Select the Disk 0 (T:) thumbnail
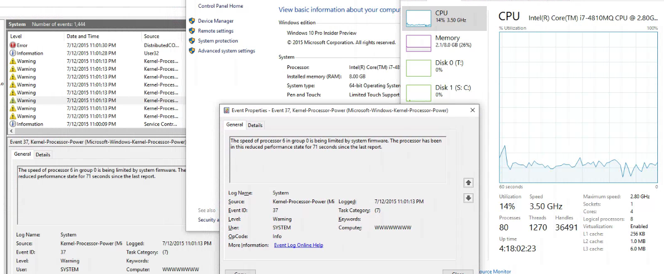 pyautogui.click(x=418, y=68)
